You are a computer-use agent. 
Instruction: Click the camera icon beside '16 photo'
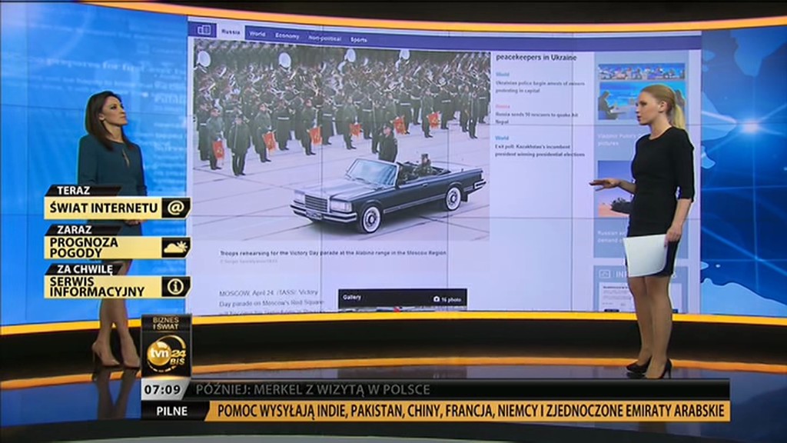[437, 299]
